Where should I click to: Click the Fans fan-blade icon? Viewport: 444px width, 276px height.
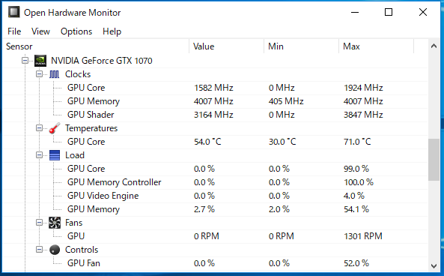pos(55,223)
